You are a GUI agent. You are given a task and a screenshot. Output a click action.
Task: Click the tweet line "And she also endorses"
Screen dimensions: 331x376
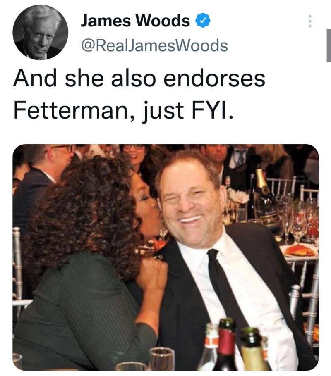click(x=139, y=78)
